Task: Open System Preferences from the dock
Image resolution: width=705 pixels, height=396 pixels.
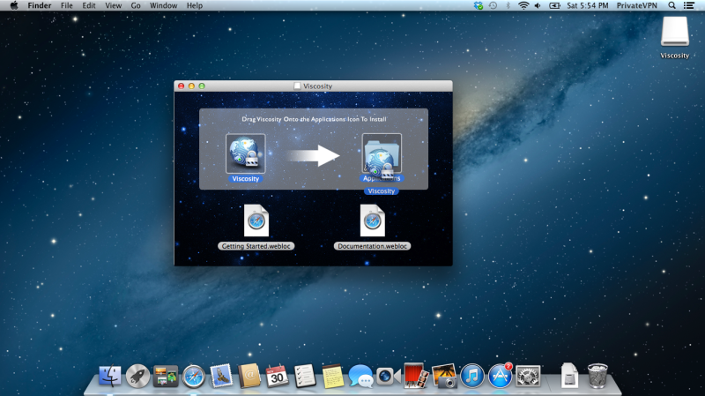Action: point(528,376)
